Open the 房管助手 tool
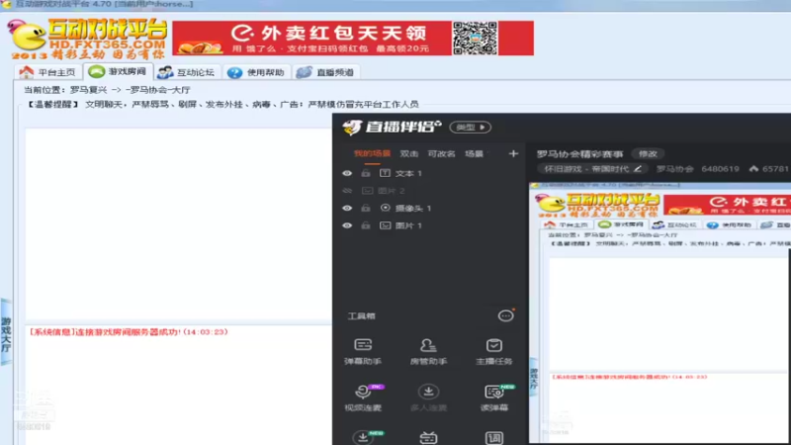 [428, 352]
